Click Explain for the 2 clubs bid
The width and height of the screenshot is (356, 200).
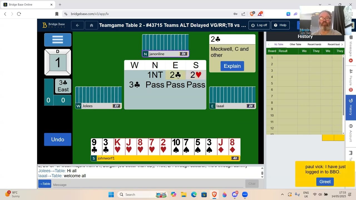coord(232,66)
